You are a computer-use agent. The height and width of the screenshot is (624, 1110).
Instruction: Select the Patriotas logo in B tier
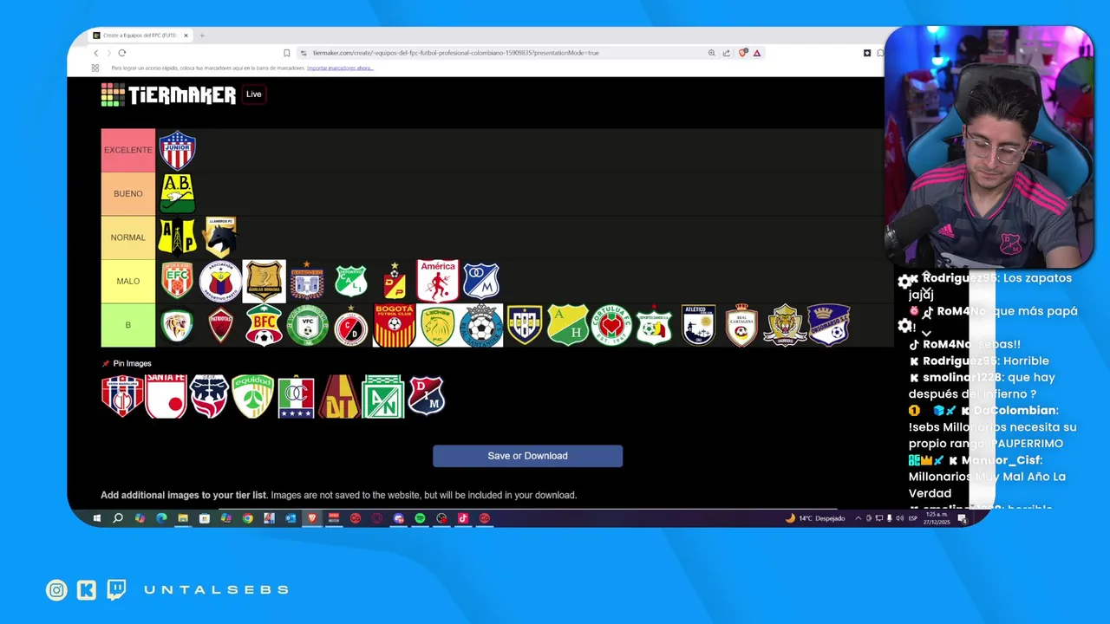click(x=220, y=325)
